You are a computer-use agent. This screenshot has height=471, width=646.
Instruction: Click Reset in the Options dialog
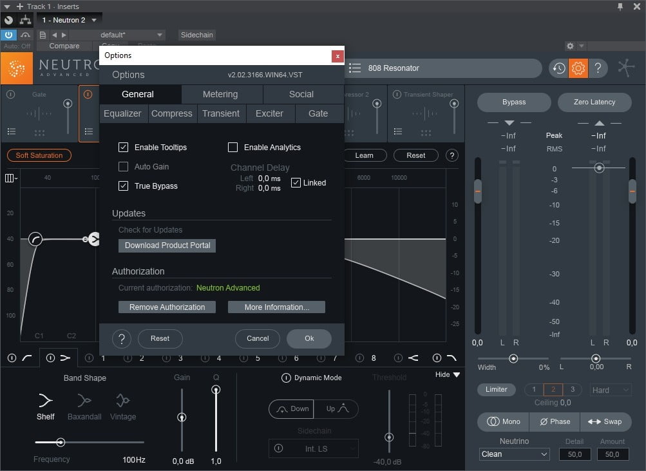pyautogui.click(x=160, y=339)
